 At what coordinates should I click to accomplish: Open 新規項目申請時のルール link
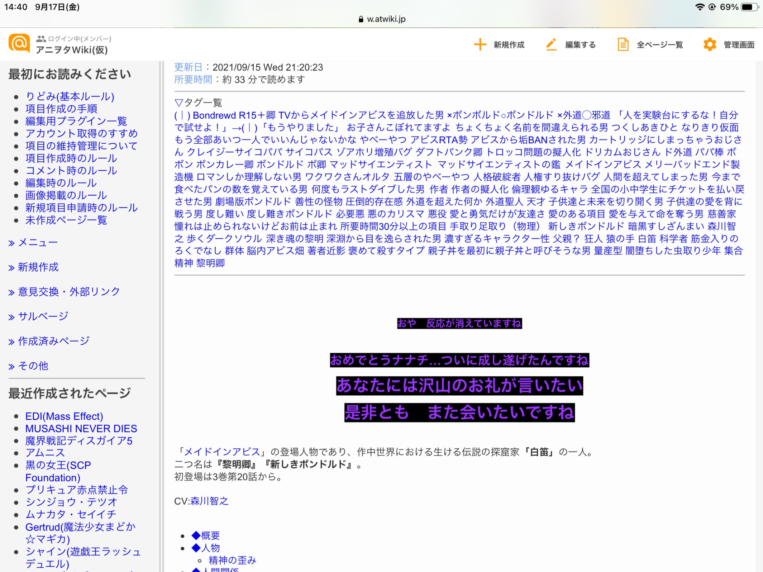pos(82,208)
